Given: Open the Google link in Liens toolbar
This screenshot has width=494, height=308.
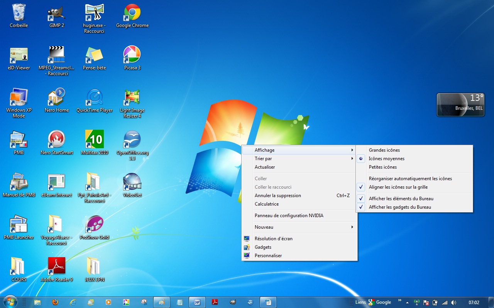Looking at the screenshot, I should 380,302.
